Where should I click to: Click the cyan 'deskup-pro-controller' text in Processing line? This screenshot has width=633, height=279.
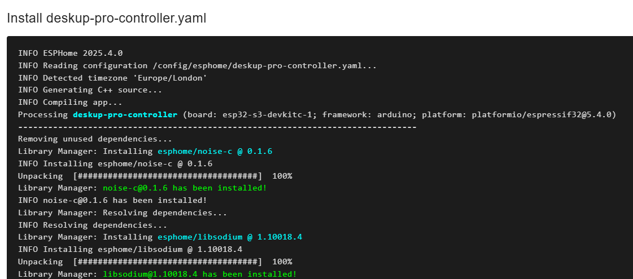[x=125, y=114]
